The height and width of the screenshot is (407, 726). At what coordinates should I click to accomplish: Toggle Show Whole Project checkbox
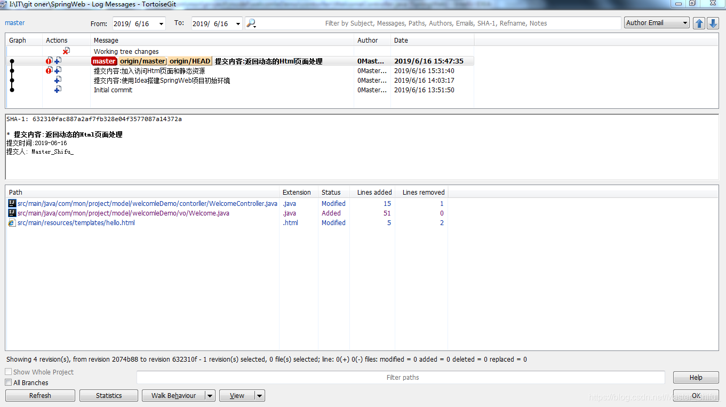click(8, 372)
